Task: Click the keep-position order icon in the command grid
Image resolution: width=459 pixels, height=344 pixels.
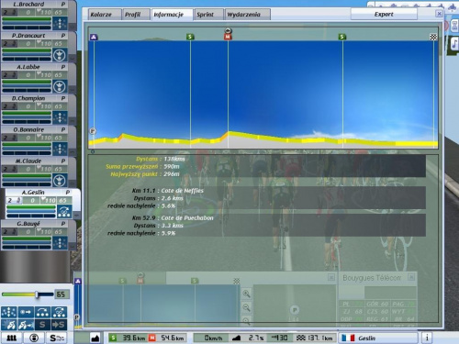Action: [9, 312]
